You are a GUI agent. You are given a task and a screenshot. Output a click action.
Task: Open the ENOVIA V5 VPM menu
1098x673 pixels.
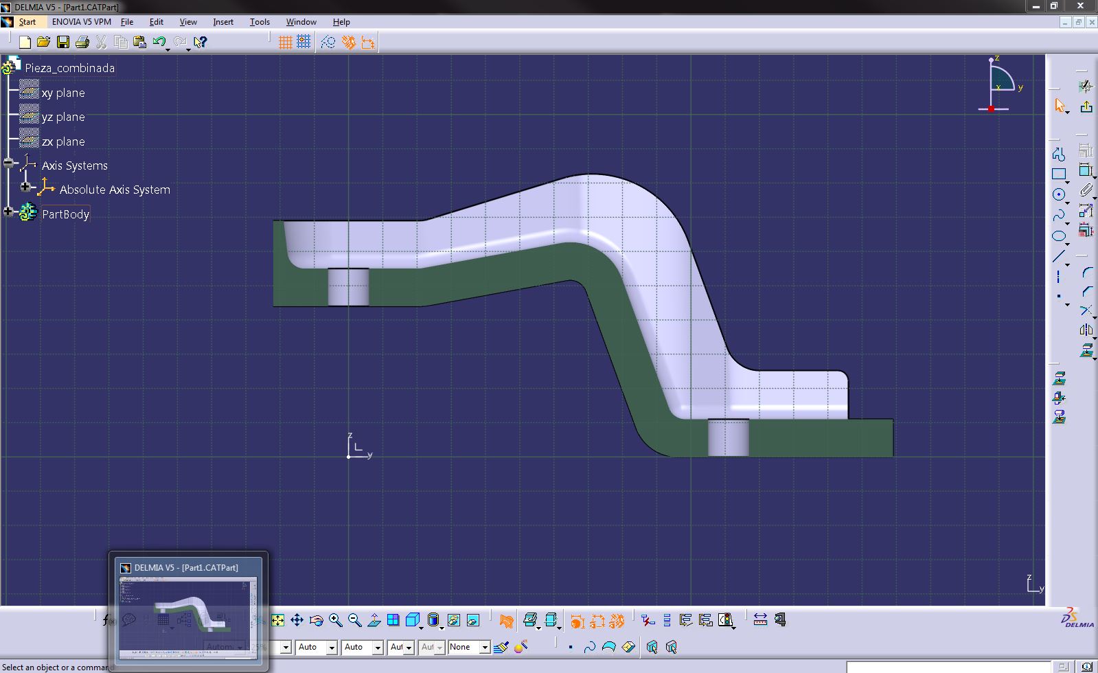coord(81,22)
